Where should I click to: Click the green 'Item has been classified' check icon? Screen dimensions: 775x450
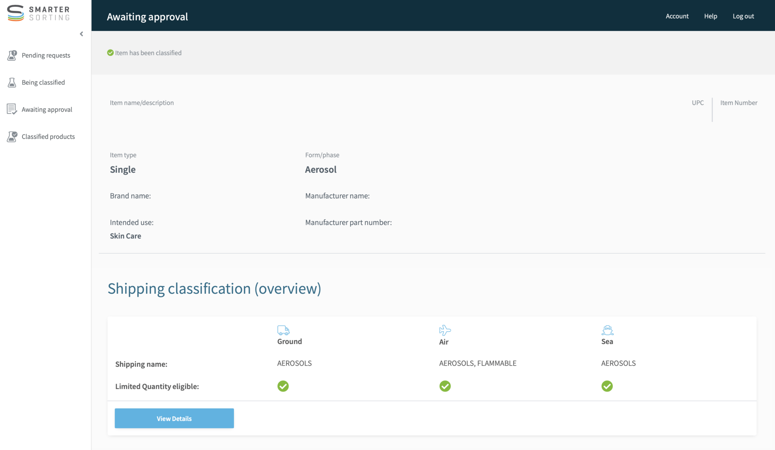110,53
